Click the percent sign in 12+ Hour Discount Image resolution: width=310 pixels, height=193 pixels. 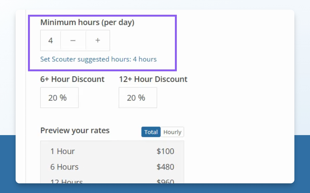point(142,98)
